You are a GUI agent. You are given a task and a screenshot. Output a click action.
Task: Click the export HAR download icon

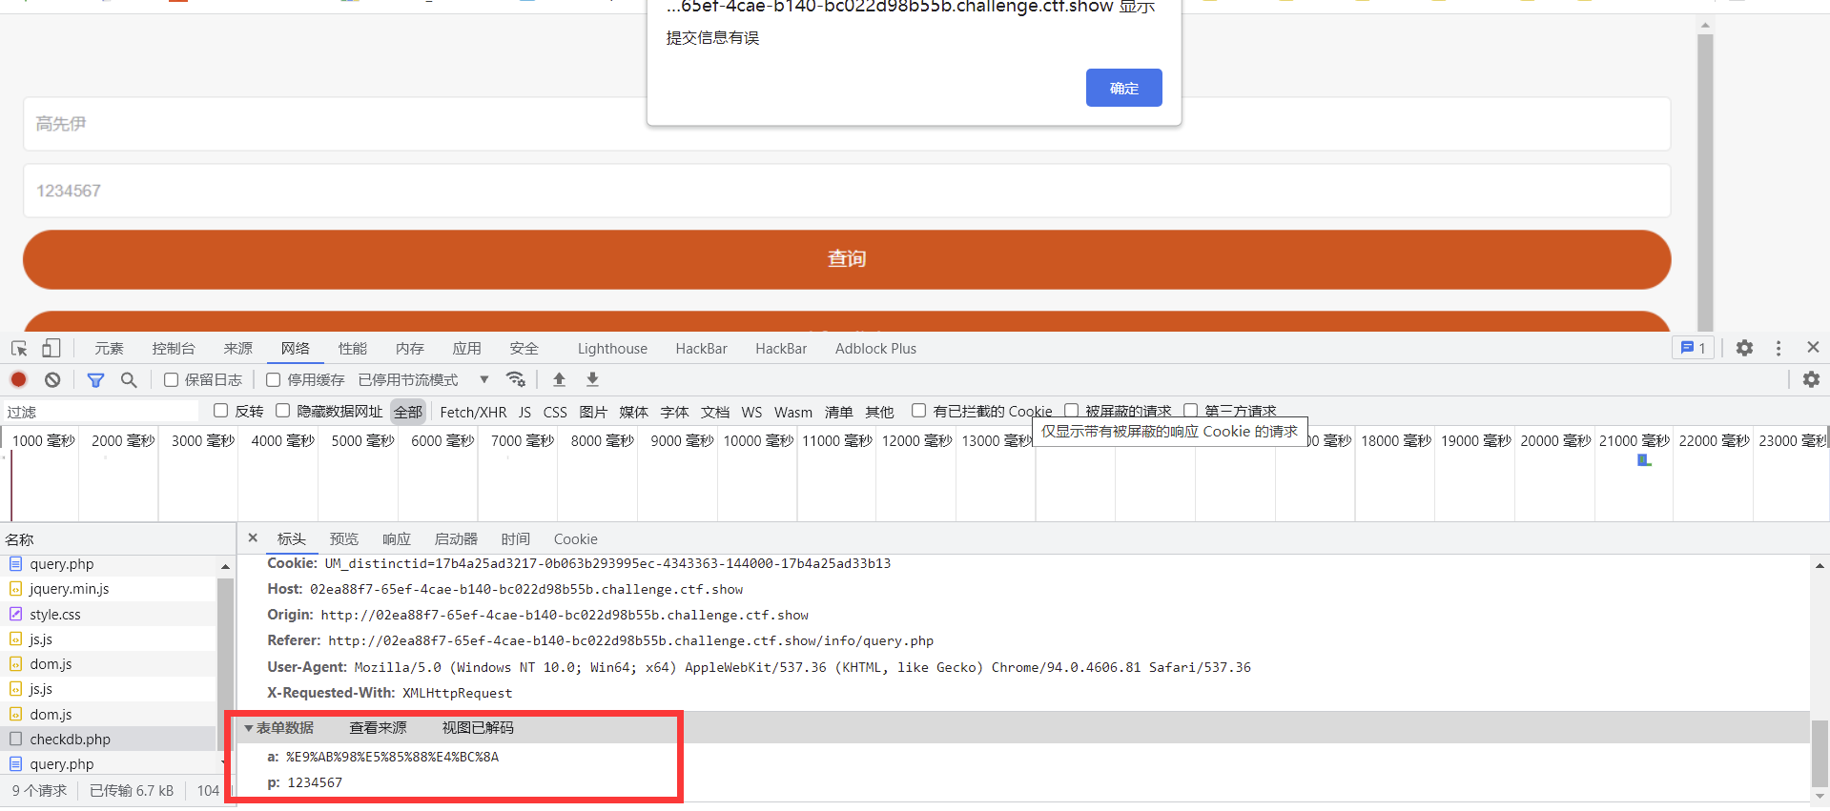tap(592, 379)
